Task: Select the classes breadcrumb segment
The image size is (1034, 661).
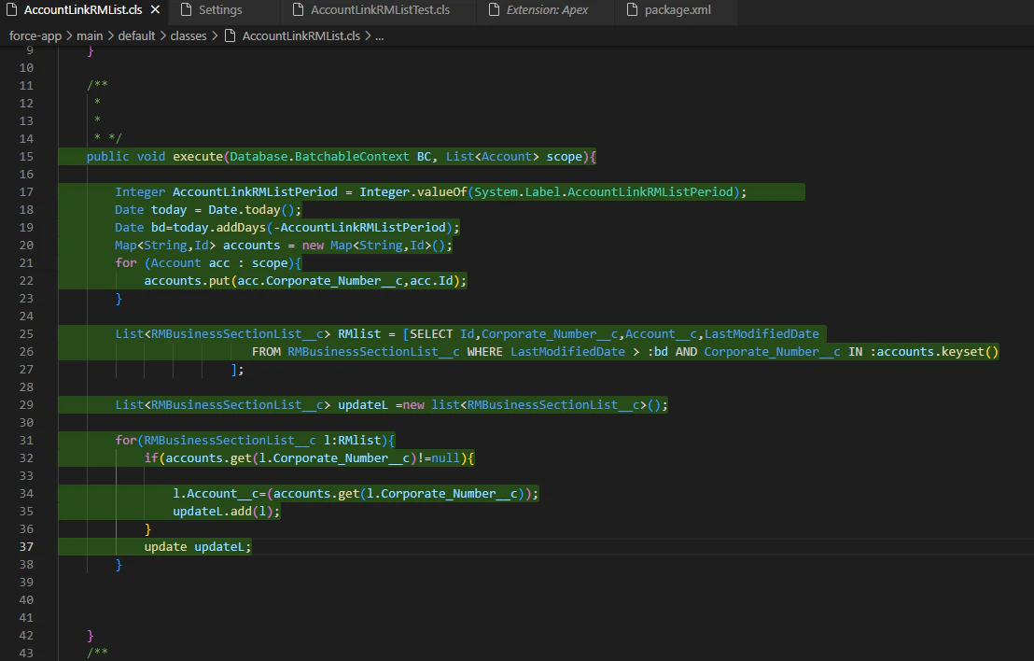Action: pos(189,35)
